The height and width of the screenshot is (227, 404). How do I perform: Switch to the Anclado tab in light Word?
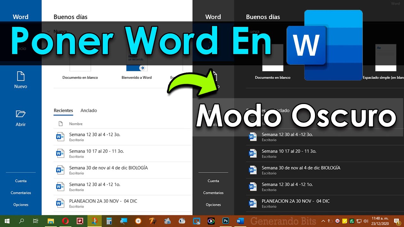[x=89, y=111]
